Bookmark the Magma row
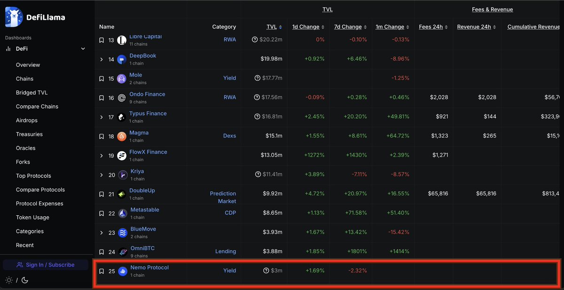 click(x=102, y=136)
